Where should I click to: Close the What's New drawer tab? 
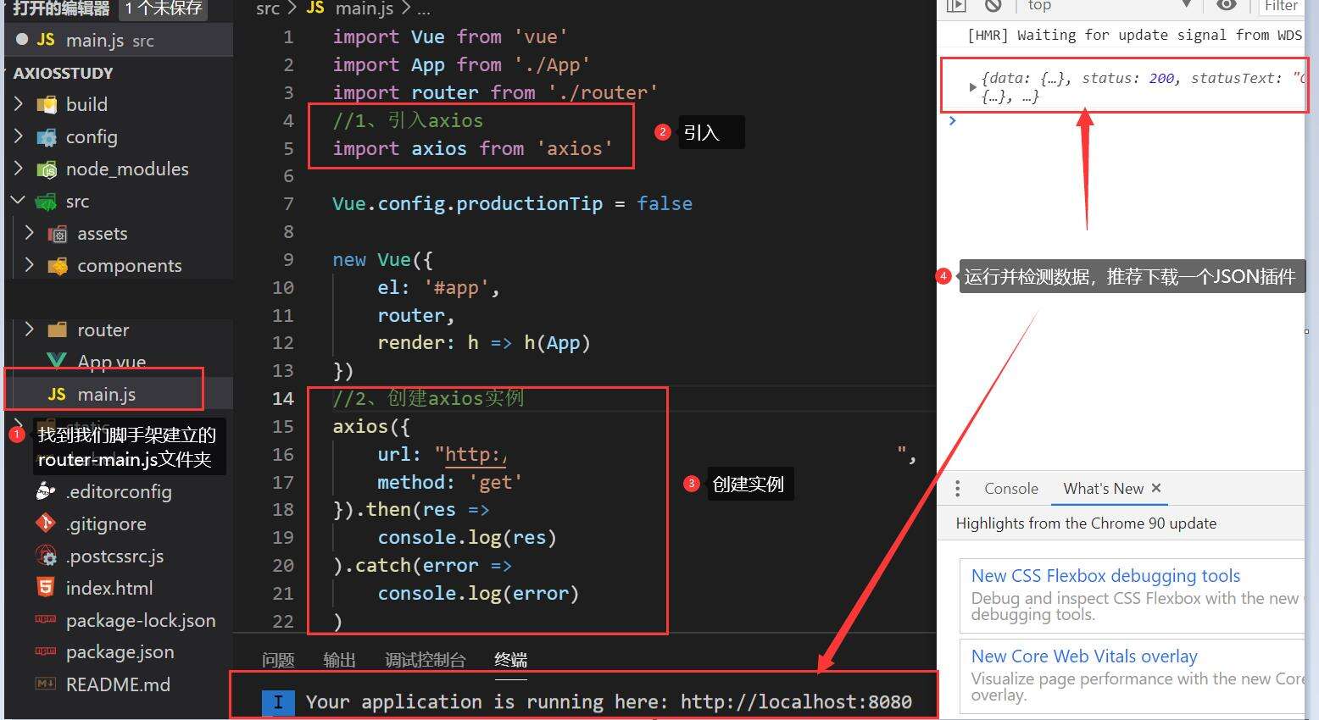[x=1156, y=488]
